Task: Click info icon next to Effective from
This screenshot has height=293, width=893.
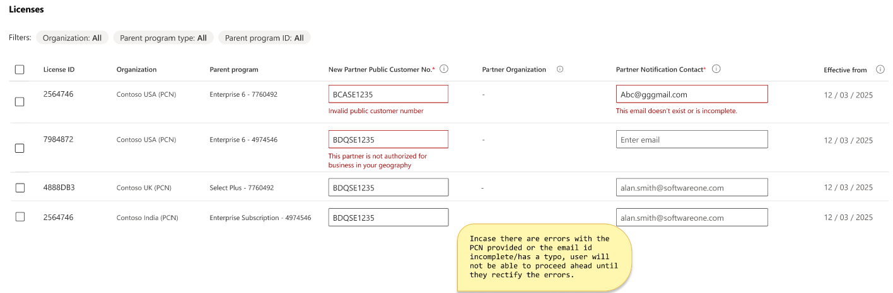Action: [880, 69]
